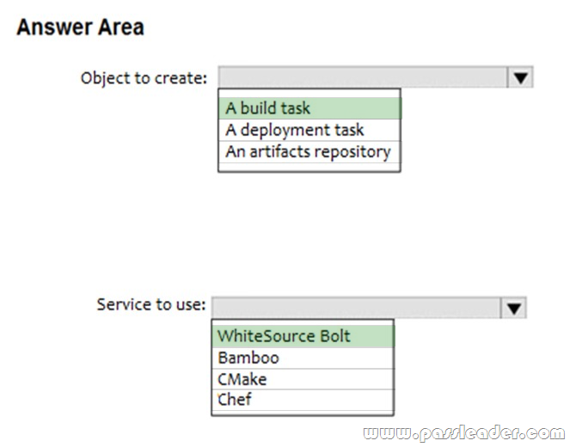Click the Answer Area heading
Viewport: 576px width, 447px height.
point(80,27)
